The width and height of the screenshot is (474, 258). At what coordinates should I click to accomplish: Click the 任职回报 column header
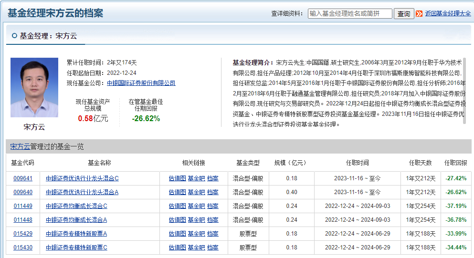pyautogui.click(x=455, y=163)
